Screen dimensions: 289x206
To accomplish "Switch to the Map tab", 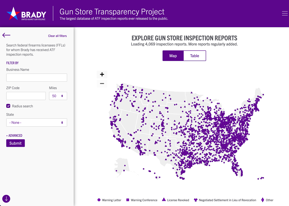I will point(173,56).
